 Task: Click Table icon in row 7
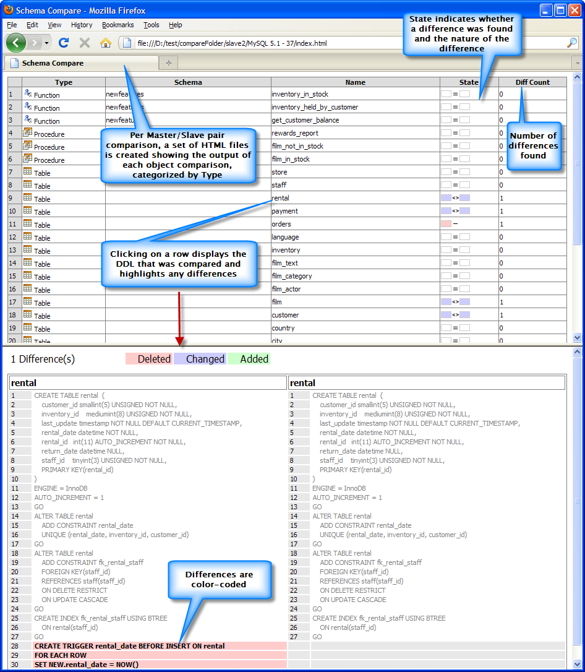click(x=28, y=171)
